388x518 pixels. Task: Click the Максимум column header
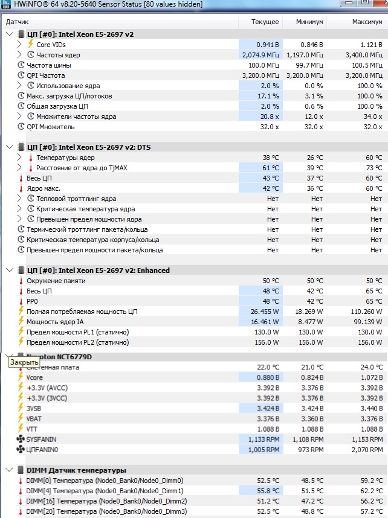pyautogui.click(x=357, y=22)
